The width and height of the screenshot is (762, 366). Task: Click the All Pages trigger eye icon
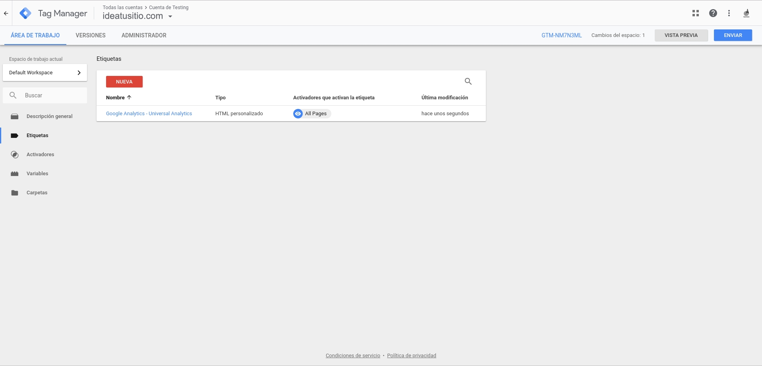tap(298, 114)
